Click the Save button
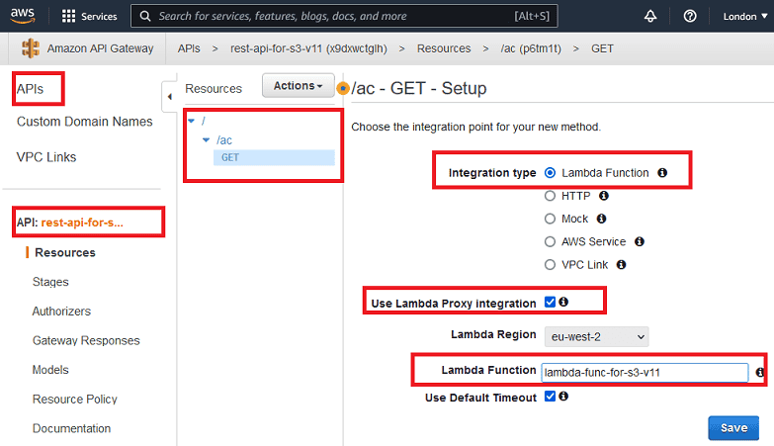Screen dimensions: 774x446 click(733, 427)
